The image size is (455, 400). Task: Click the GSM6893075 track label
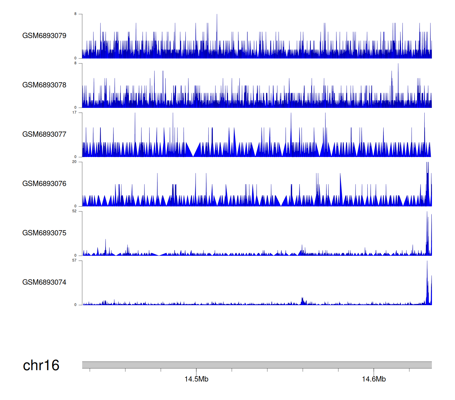(x=44, y=233)
